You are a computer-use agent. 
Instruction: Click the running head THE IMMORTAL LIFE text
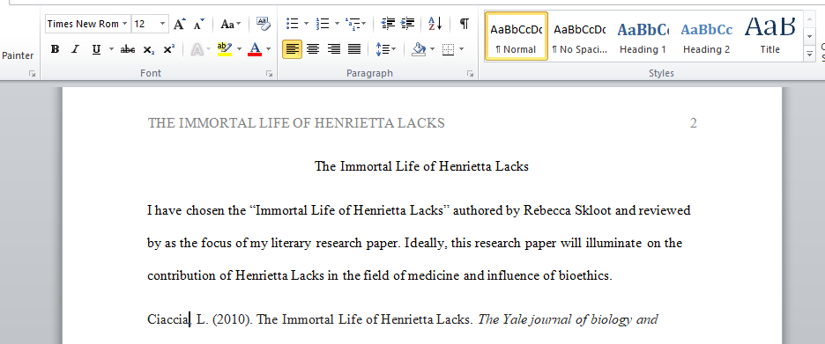[x=296, y=123]
